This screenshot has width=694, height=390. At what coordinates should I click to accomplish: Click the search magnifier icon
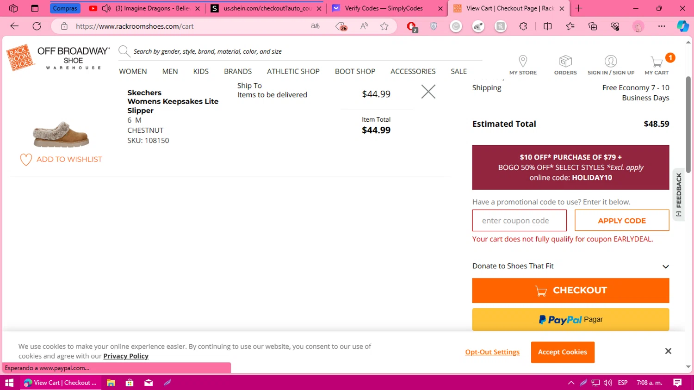point(124,51)
